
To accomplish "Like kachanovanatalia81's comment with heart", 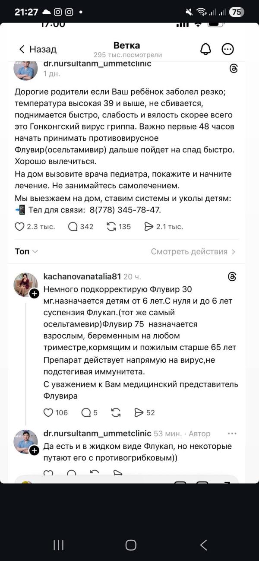I will coord(48,412).
